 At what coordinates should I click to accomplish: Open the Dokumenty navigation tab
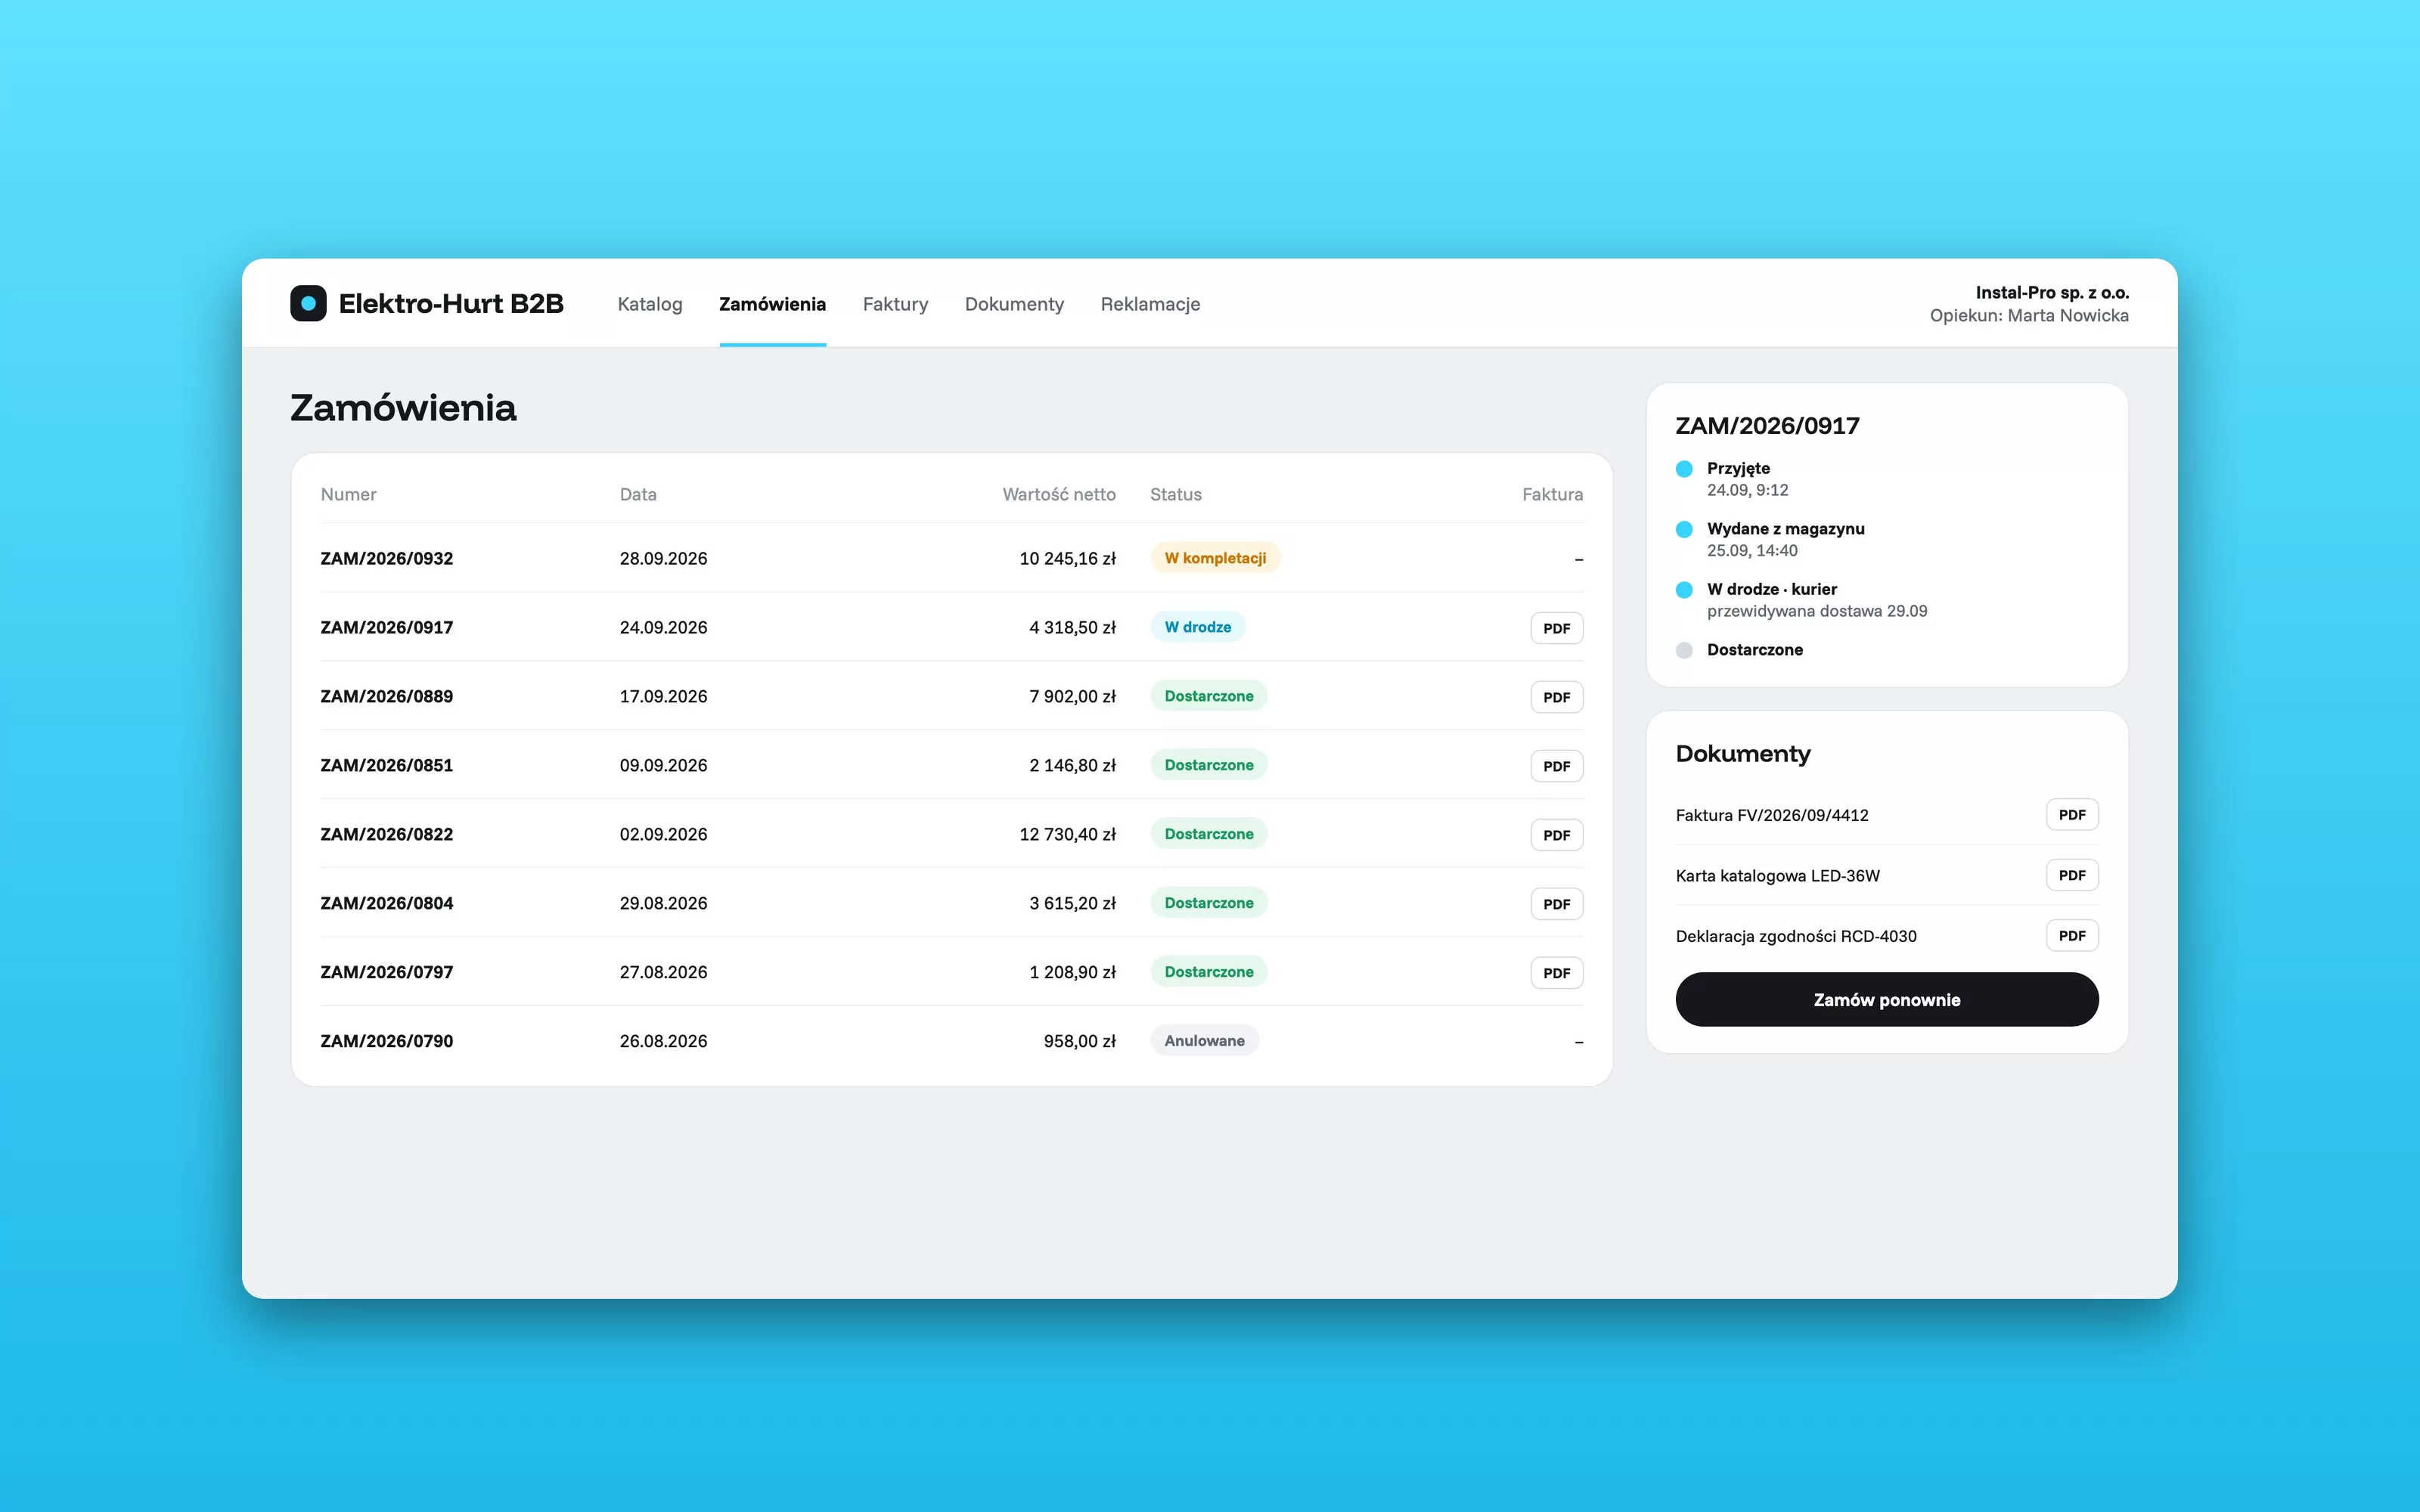1014,304
